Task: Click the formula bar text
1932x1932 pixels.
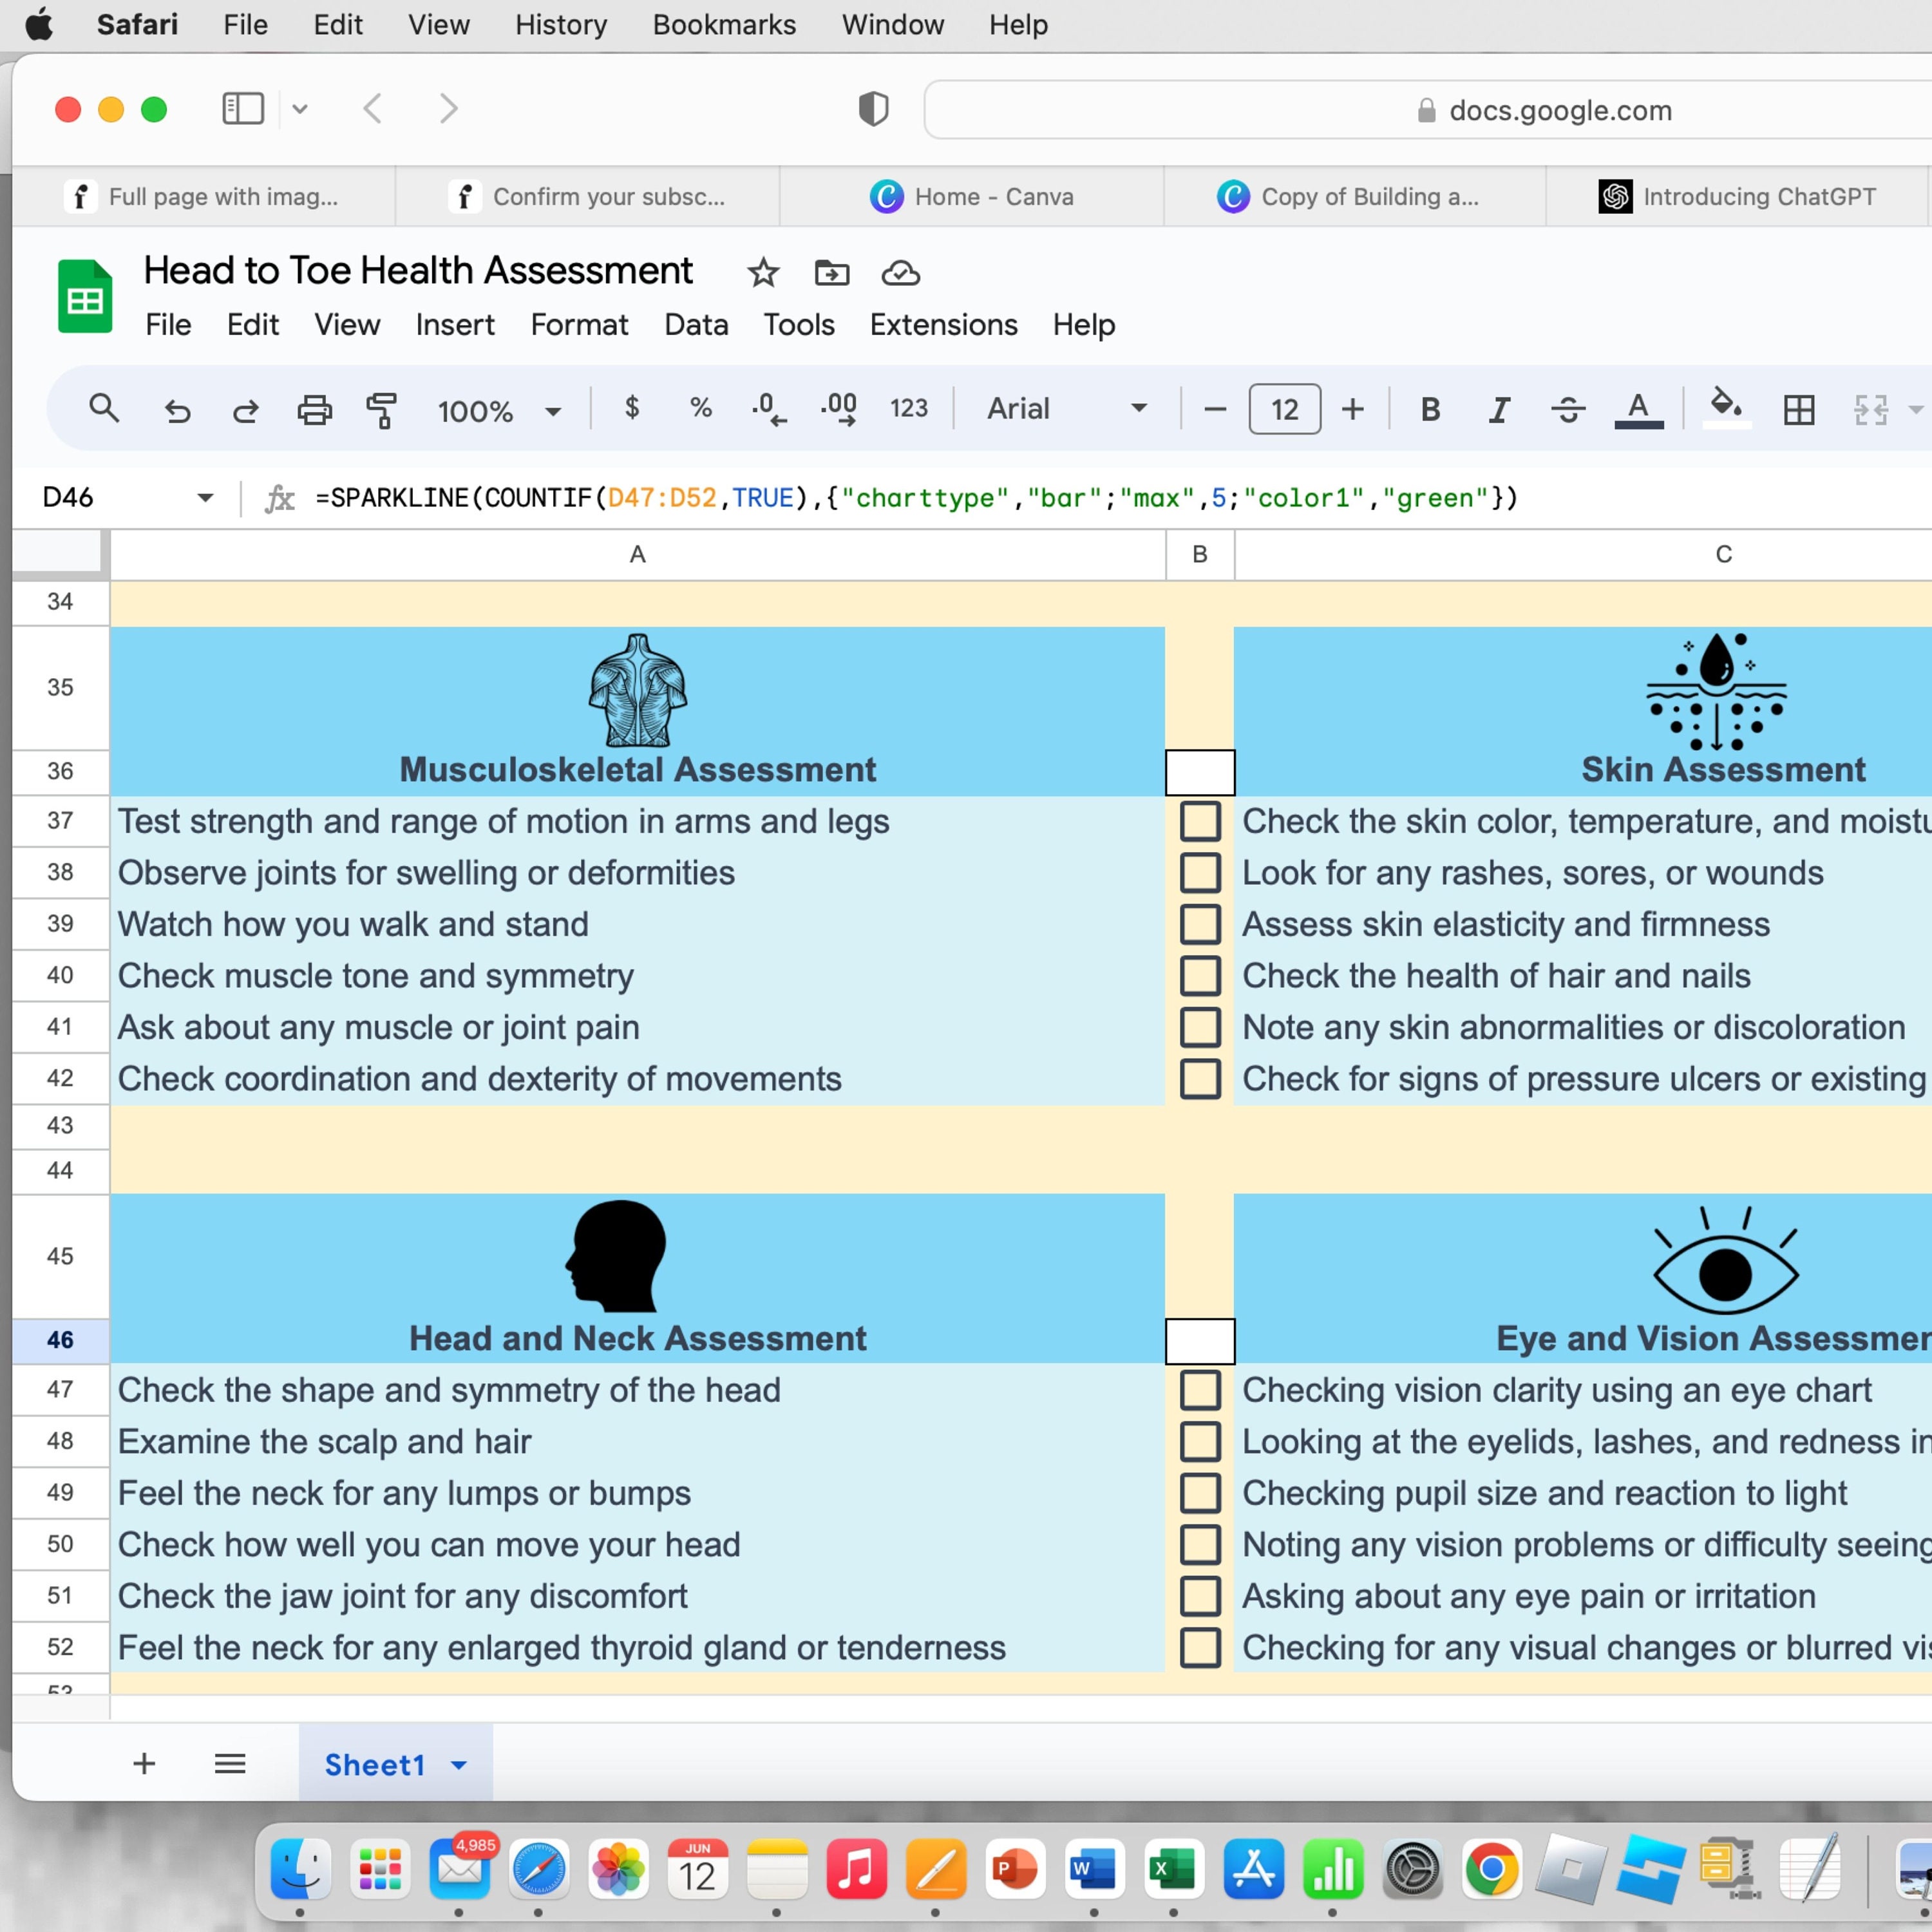Action: coord(916,498)
